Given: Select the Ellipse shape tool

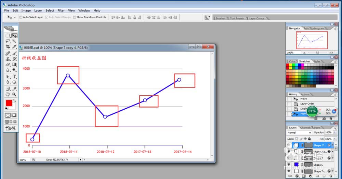Looking at the screenshot, I should 14,82.
